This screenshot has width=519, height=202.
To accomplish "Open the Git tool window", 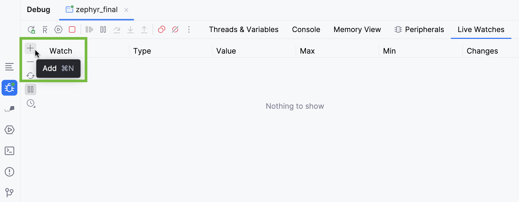I will pos(9,193).
